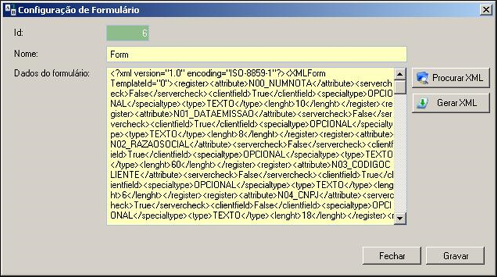Click the Id label
This screenshot has width=497, height=277.
[18, 32]
